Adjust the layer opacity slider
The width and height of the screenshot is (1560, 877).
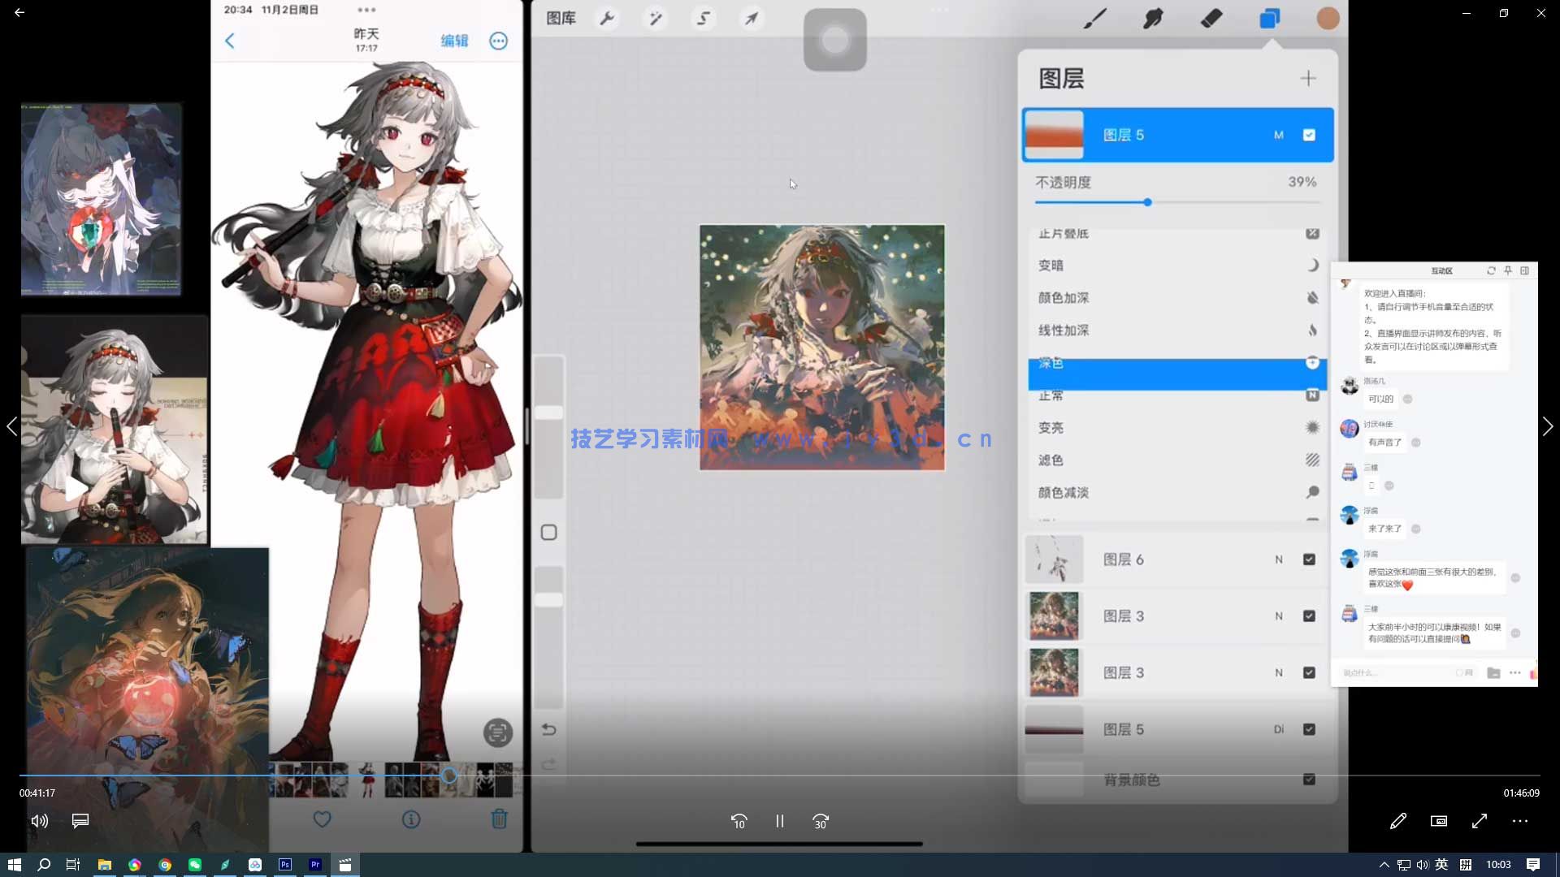[1146, 202]
